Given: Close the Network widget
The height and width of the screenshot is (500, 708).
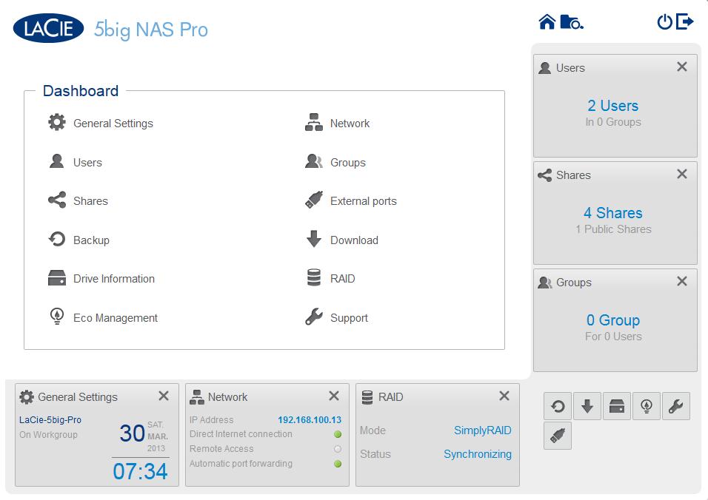Looking at the screenshot, I should point(334,396).
